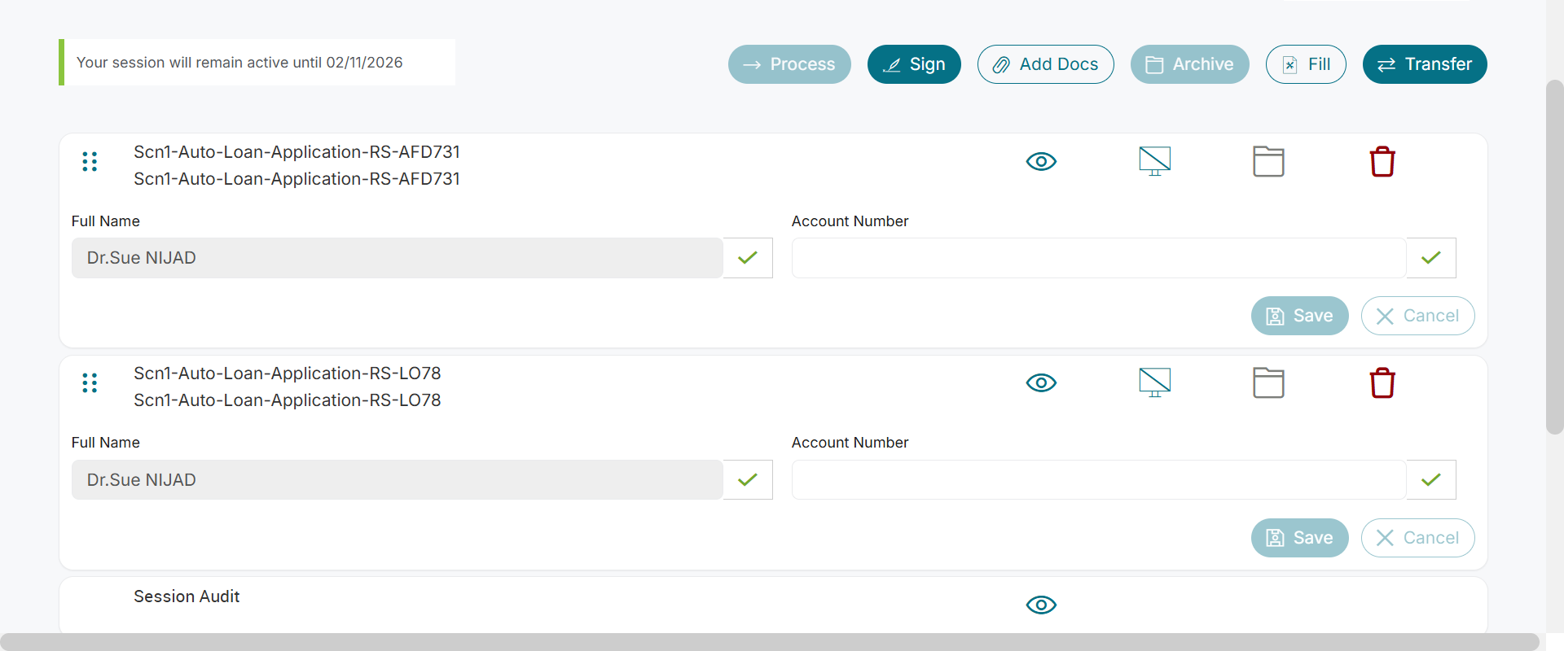The width and height of the screenshot is (1564, 651).
Task: Toggle eye visibility for RS-AFD731 document
Action: (x=1041, y=161)
